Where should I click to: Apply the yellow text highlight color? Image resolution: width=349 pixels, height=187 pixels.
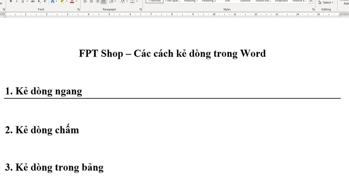[62, 1]
